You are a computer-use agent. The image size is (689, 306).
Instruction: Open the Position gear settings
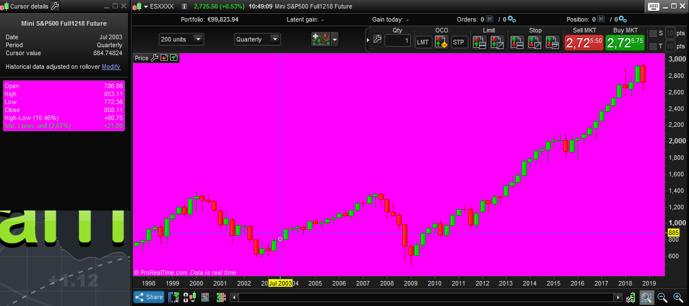(622, 19)
